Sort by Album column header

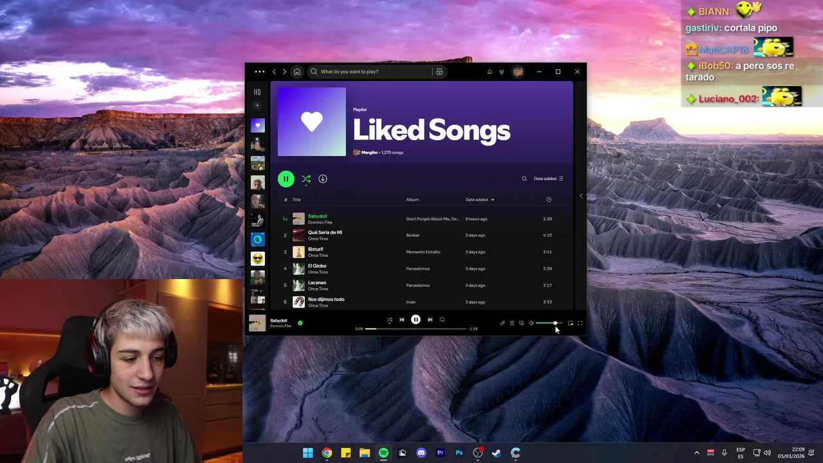pyautogui.click(x=412, y=199)
